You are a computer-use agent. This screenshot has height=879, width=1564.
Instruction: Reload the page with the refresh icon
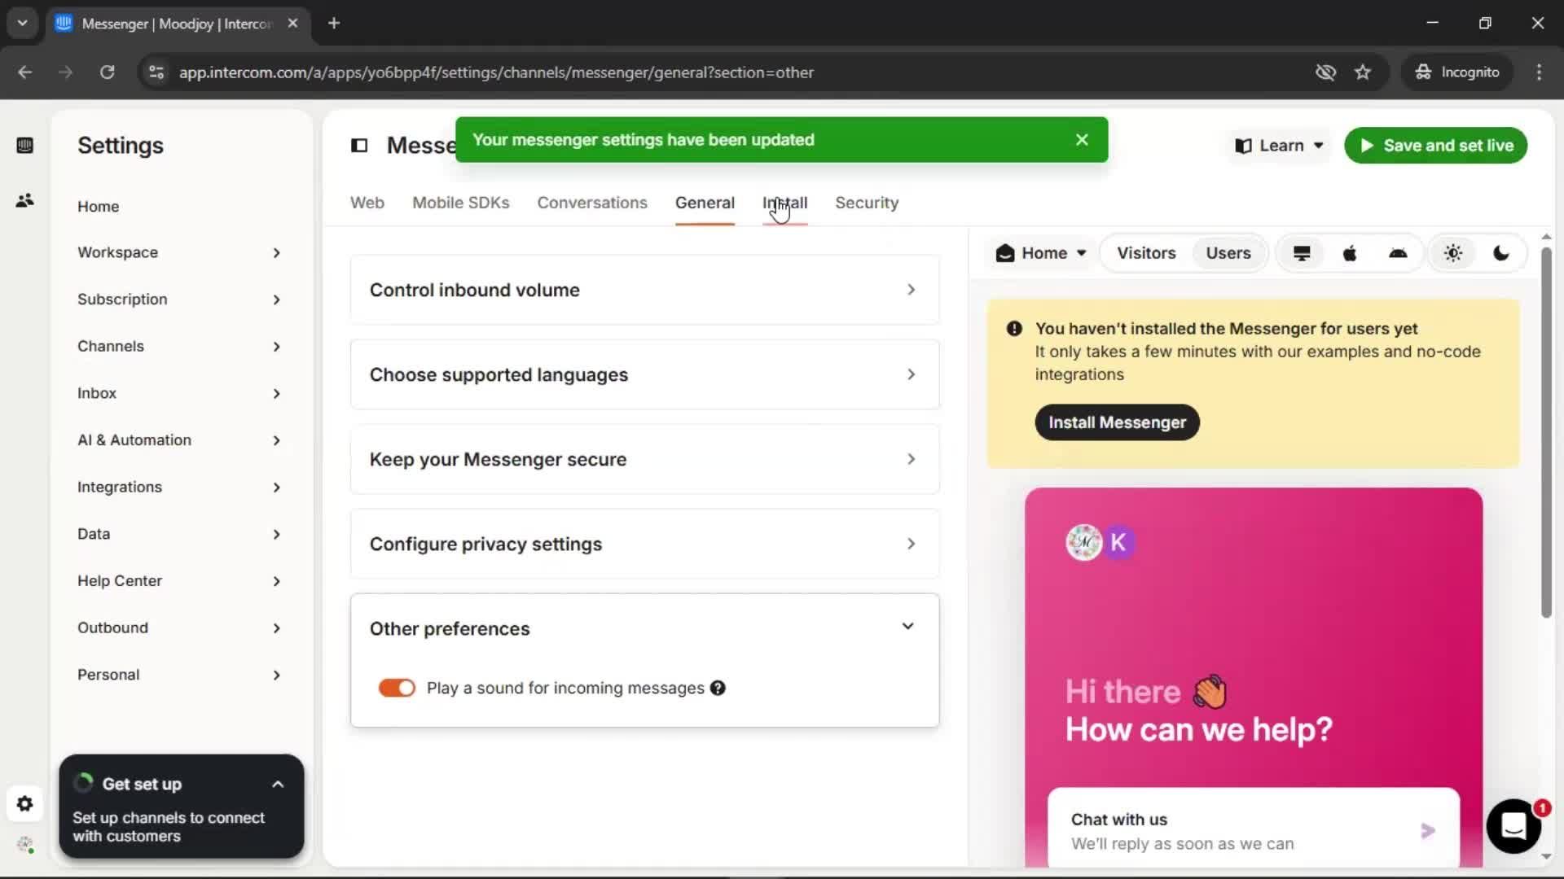pyautogui.click(x=107, y=72)
